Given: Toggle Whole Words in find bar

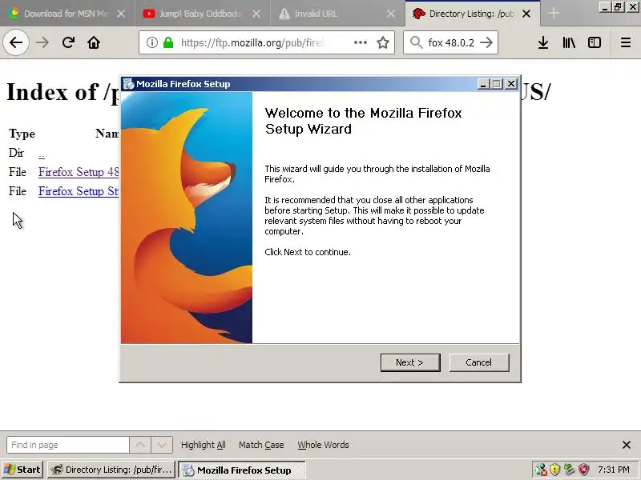Looking at the screenshot, I should point(323,445).
